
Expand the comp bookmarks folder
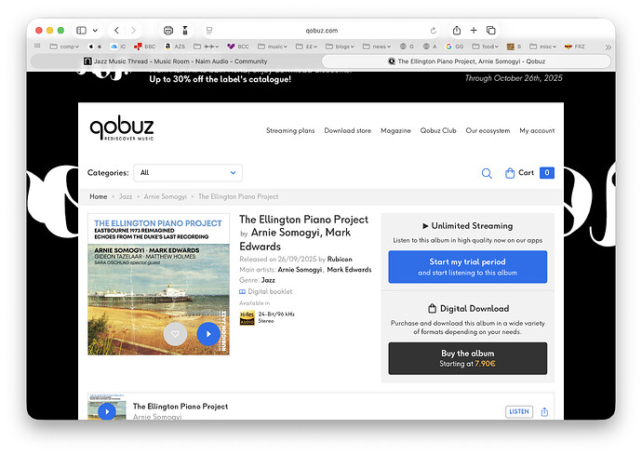tap(64, 47)
